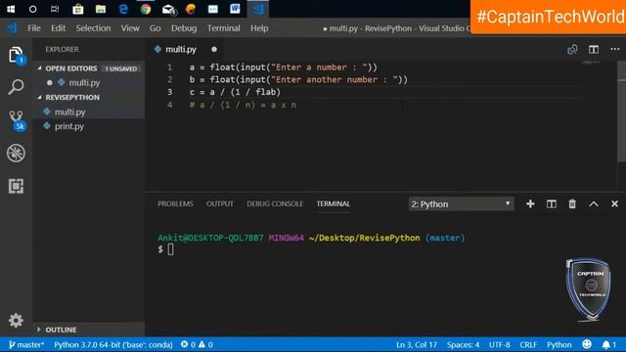
Task: Open the Source Control view icon
Action: pos(17,120)
